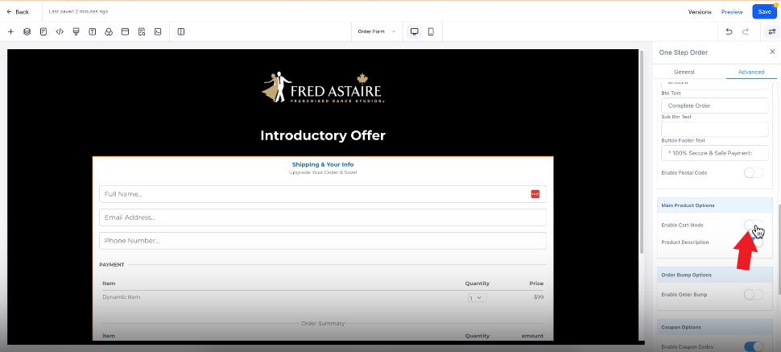Click the Order Summary divider label

click(x=323, y=324)
